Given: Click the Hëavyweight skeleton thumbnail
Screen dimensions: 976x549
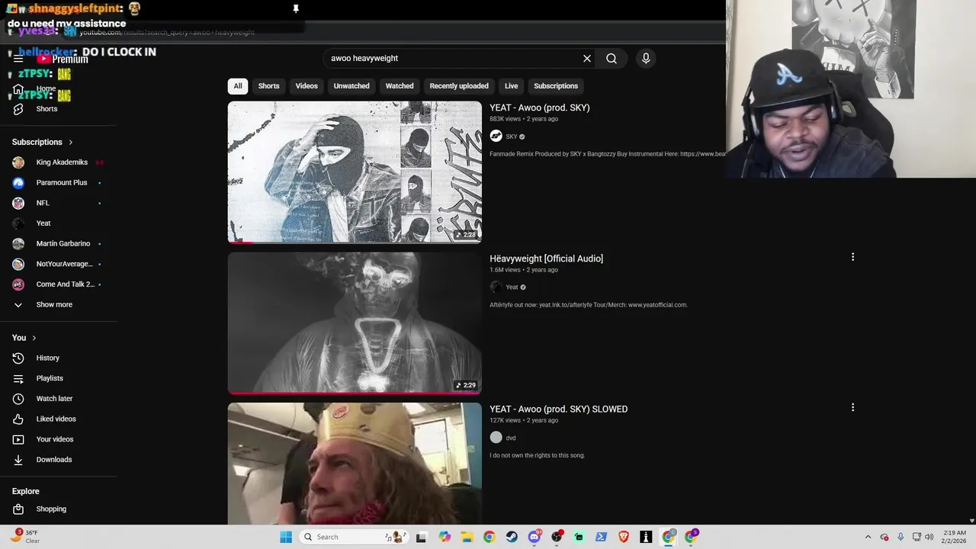Looking at the screenshot, I should [x=355, y=323].
